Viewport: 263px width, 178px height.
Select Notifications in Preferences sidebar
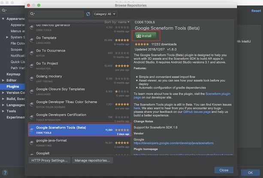18,56
